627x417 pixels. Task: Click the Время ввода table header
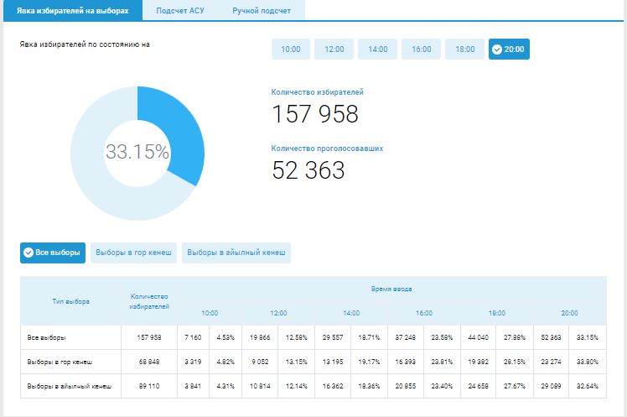tap(391, 289)
